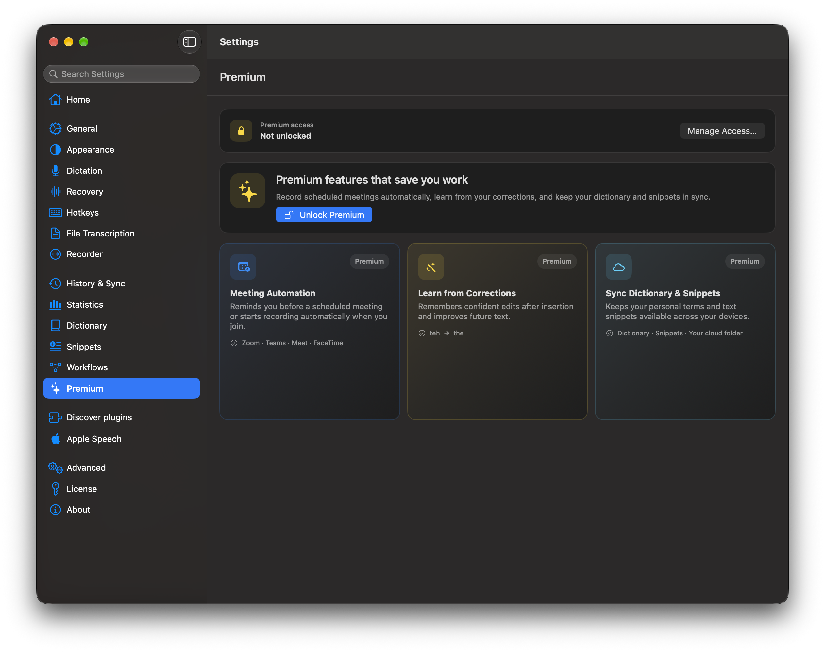
Task: Click the Workflows node icon
Action: point(55,367)
